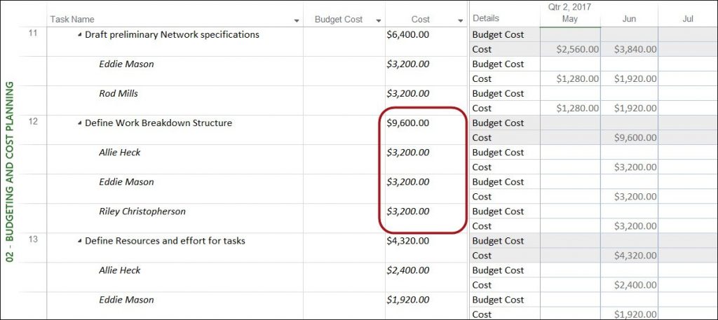
Task: Click the $4,320.00 June cost cell
Action: [629, 256]
